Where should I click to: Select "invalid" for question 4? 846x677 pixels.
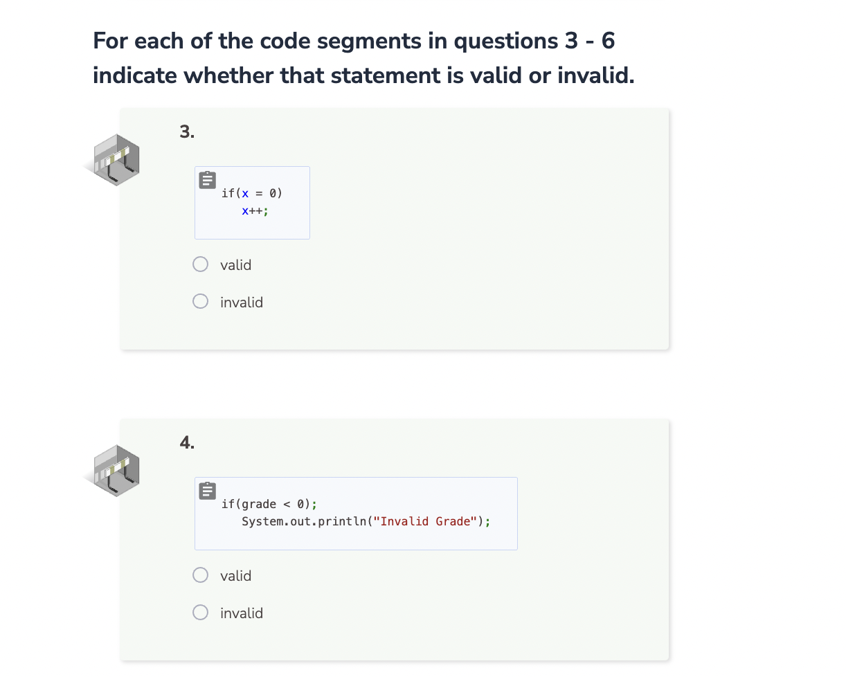pos(200,612)
